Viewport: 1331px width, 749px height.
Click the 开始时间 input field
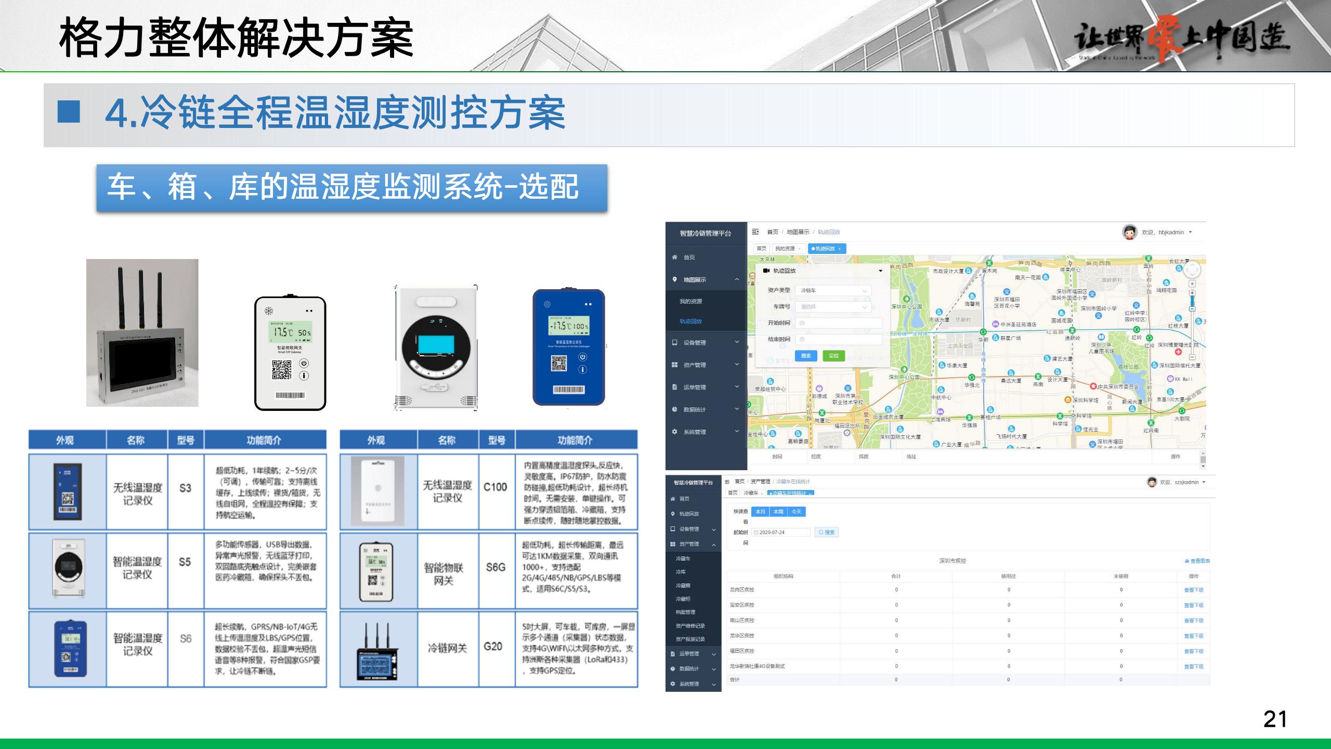coord(840,323)
